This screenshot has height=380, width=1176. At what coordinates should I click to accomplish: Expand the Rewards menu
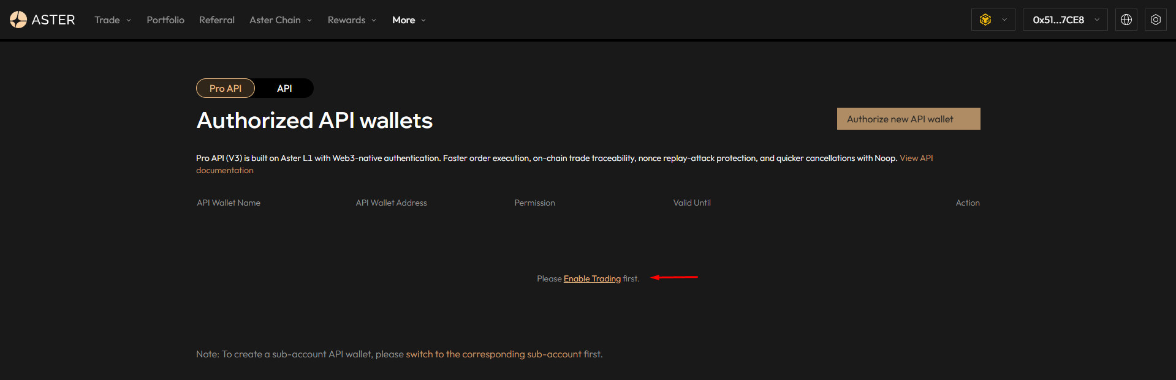click(352, 20)
